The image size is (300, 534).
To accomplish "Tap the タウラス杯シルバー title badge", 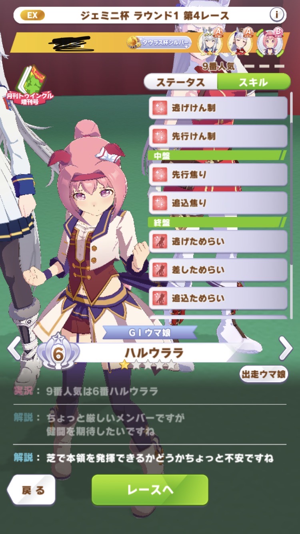I will [159, 42].
